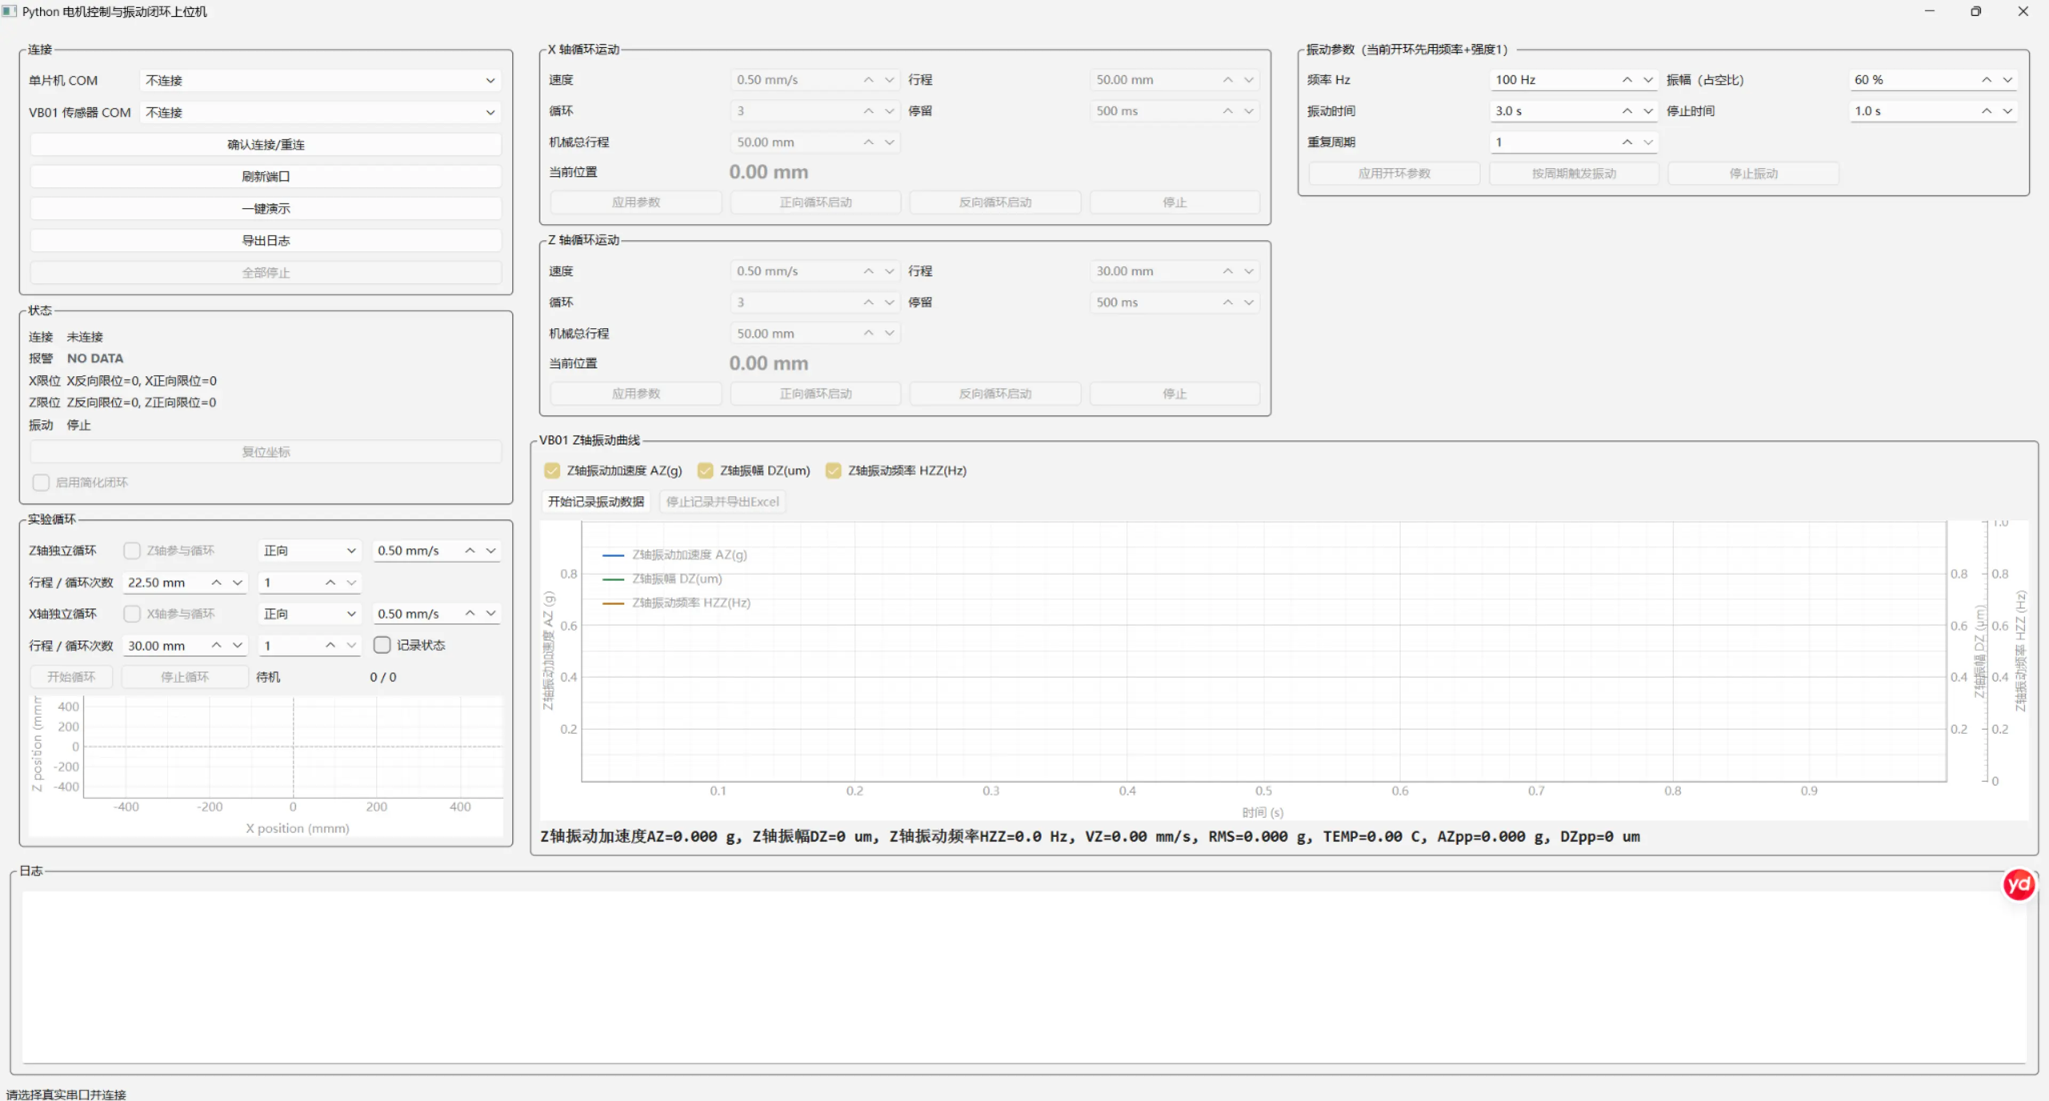Open X轴独立循环 direction 正向 dropdown
Image resolution: width=2049 pixels, height=1101 pixels.
click(x=310, y=613)
